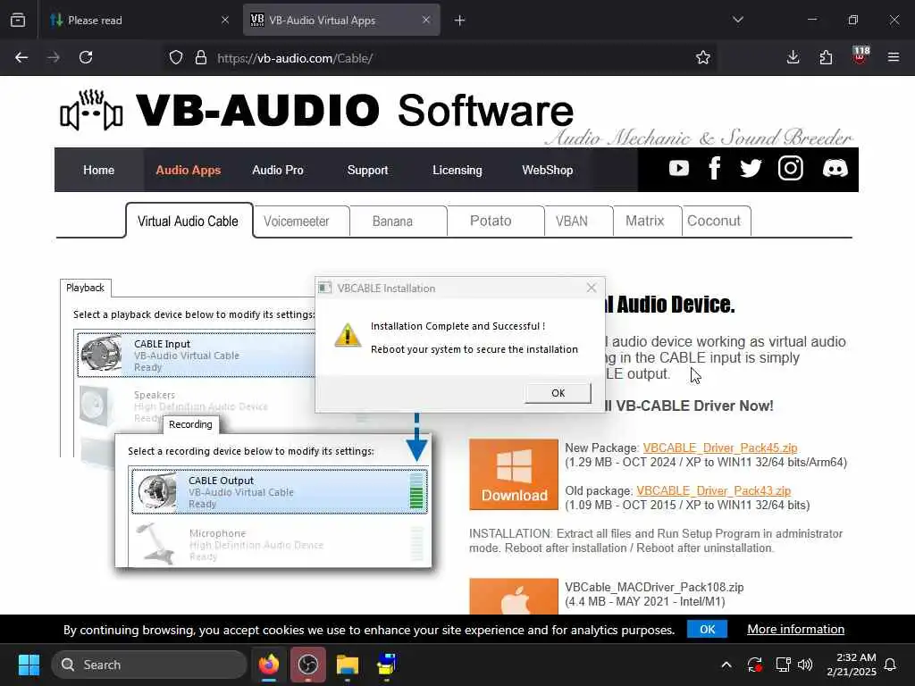Open the Audio Apps menu item
This screenshot has height=686, width=915.
pos(188,170)
